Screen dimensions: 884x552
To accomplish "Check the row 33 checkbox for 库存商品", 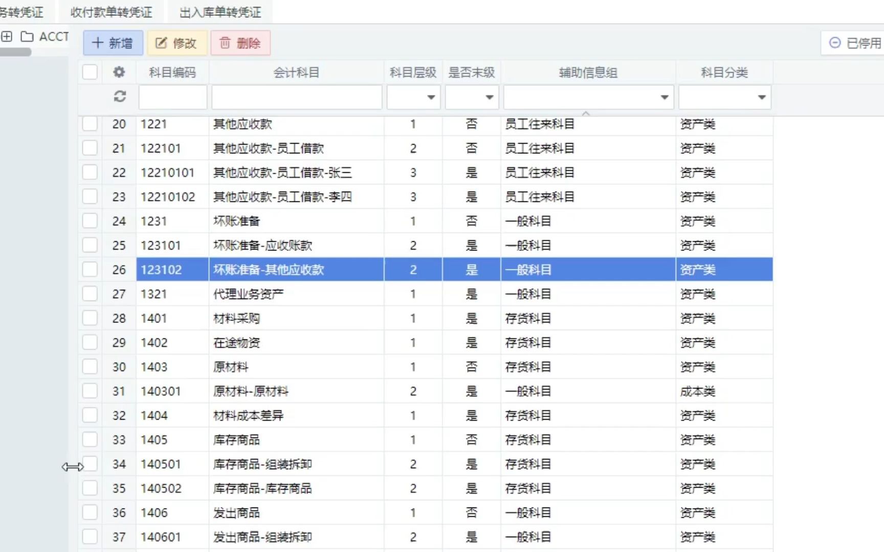I will tap(90, 440).
